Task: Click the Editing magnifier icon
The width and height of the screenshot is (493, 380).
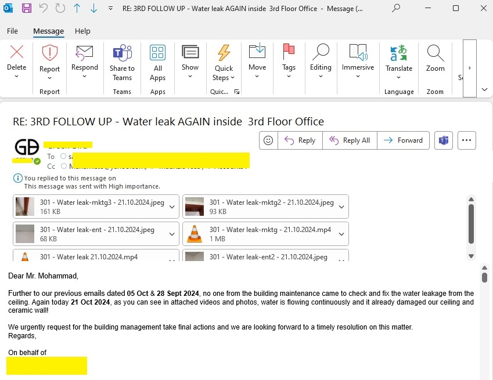Action: click(321, 52)
